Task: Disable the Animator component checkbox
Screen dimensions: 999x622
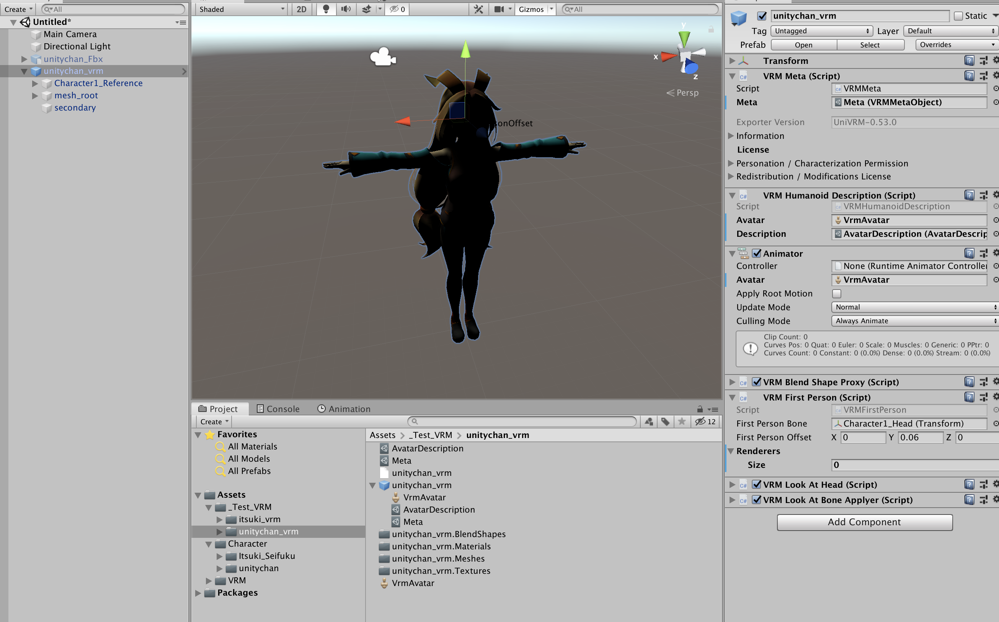Action: click(757, 253)
